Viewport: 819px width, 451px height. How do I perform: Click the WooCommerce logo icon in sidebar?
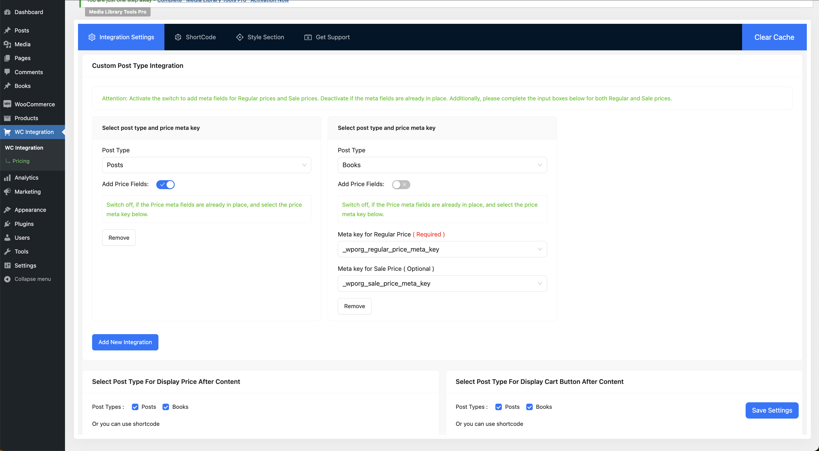click(7, 104)
